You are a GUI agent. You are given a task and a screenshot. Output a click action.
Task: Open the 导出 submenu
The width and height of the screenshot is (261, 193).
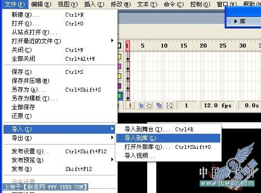pos(59,138)
